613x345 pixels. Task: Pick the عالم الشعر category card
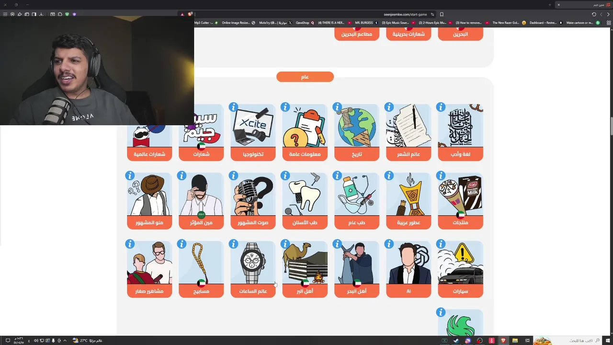click(x=409, y=133)
